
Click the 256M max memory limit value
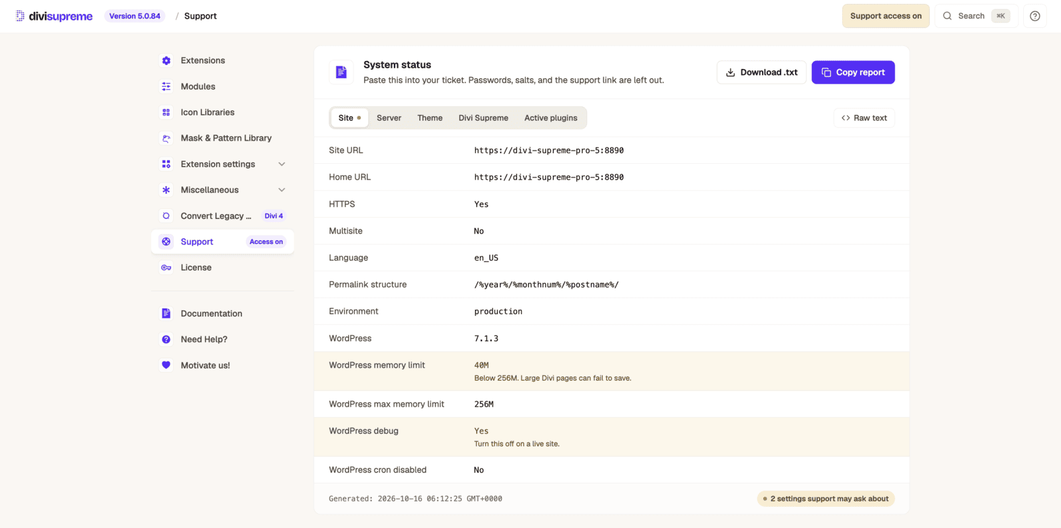[483, 404]
